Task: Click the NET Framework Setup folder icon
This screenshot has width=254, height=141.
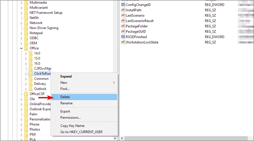Action: pos(26,13)
